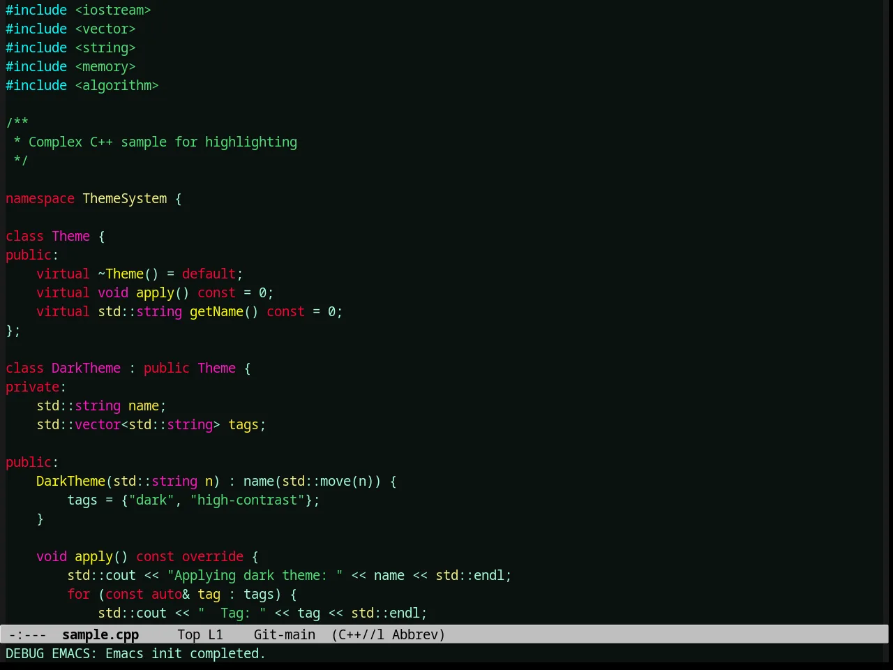893x670 pixels.
Task: Click the L1 line number indicator
Action: coord(216,634)
